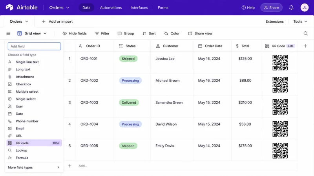
Task: Click the search magnifier icon
Action: tap(306, 33)
